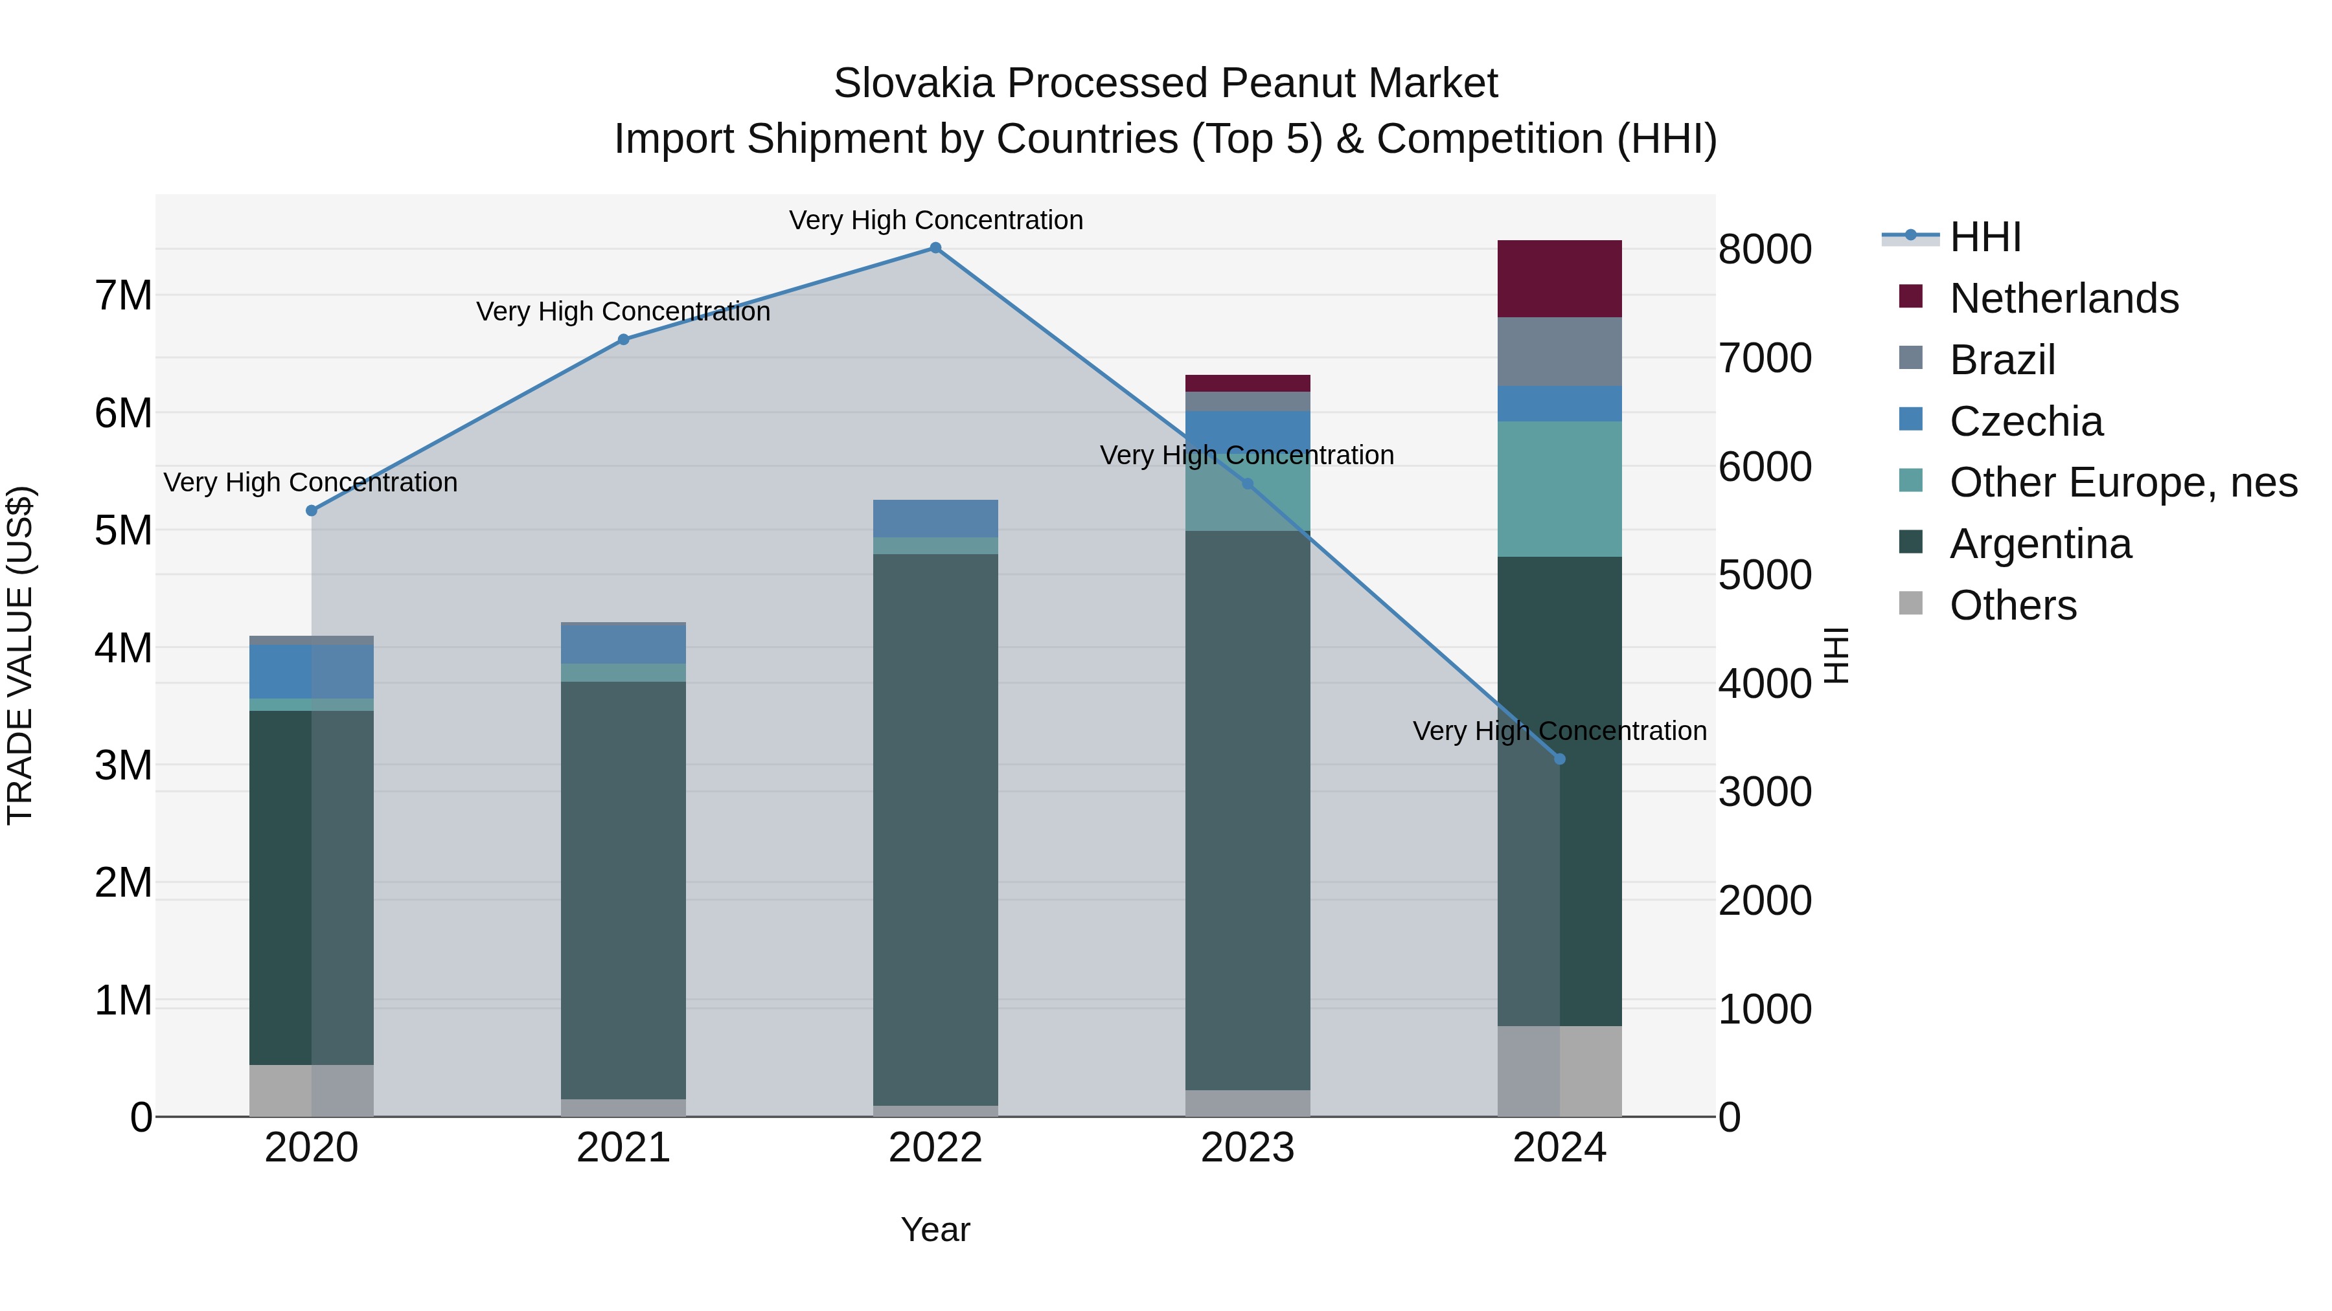The image size is (2332, 1311).
Task: Click the 2022 Argentina bar segment
Action: (936, 830)
